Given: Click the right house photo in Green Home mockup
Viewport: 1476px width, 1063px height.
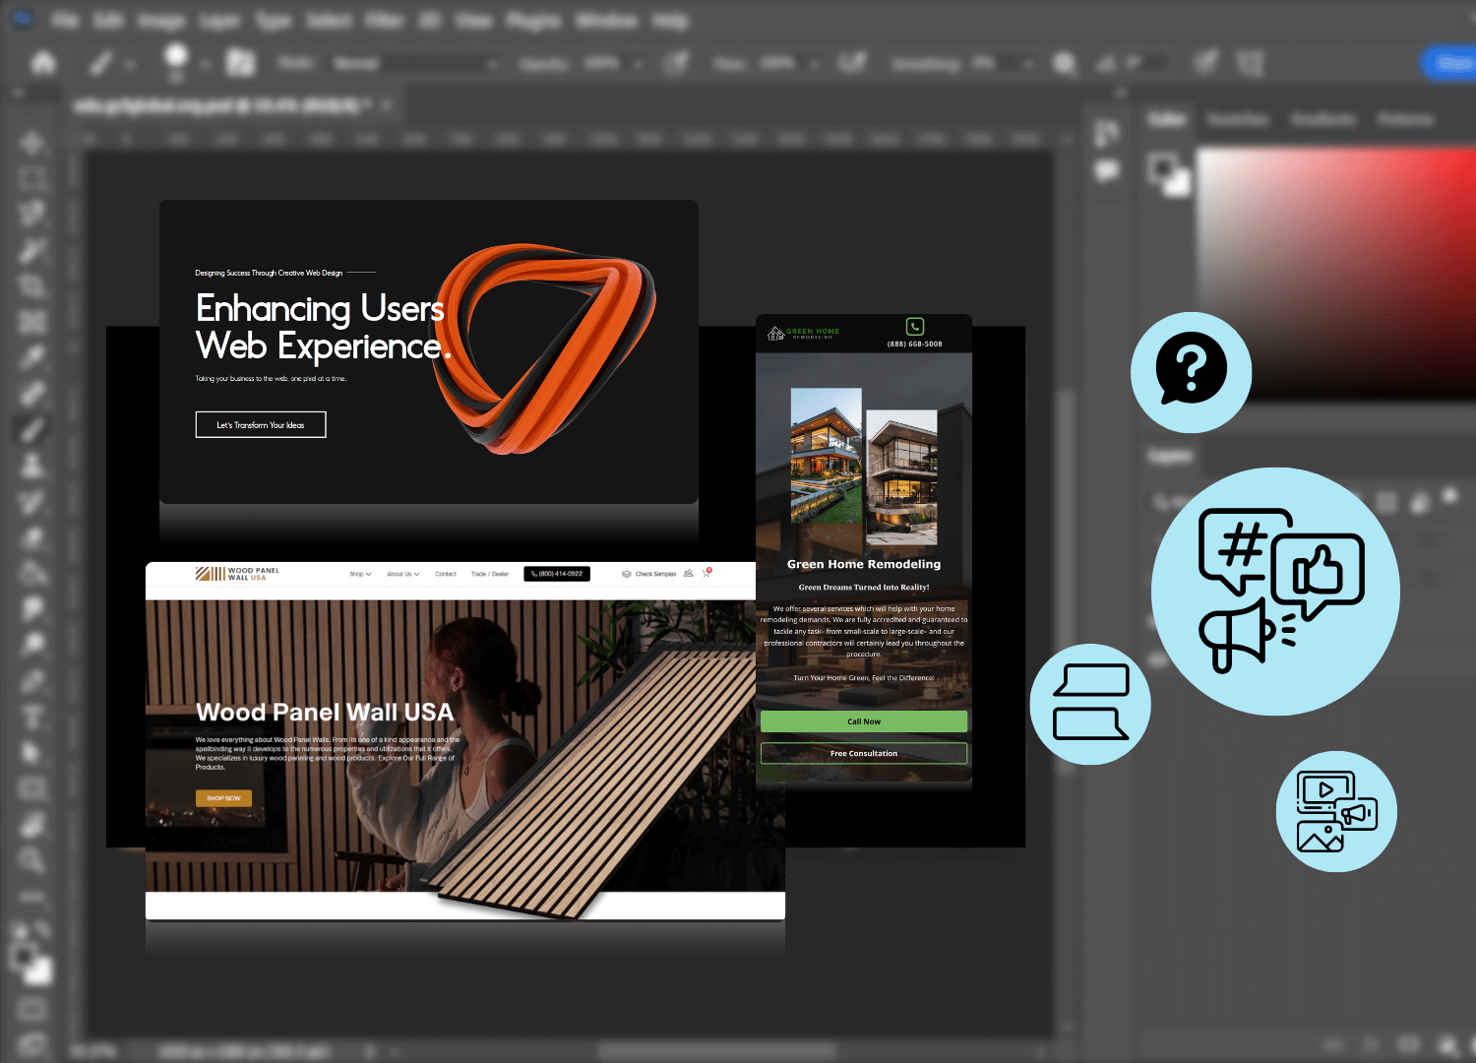Looking at the screenshot, I should (x=902, y=477).
